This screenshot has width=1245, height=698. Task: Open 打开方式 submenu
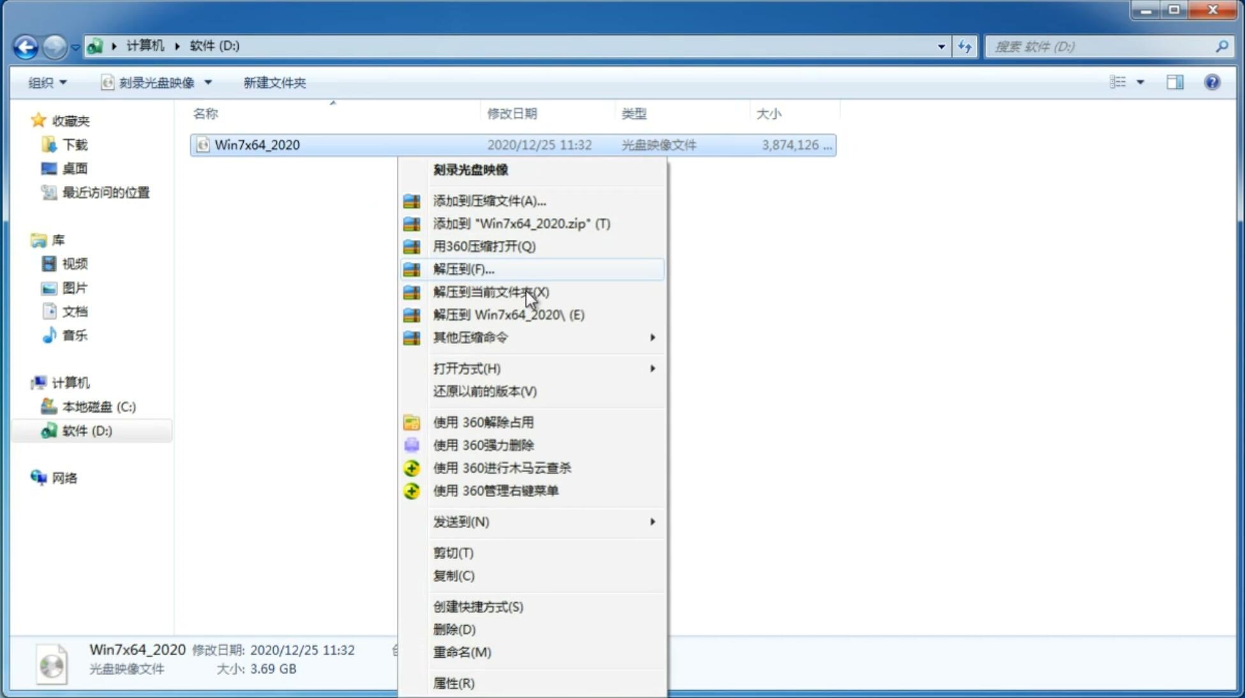[533, 368]
